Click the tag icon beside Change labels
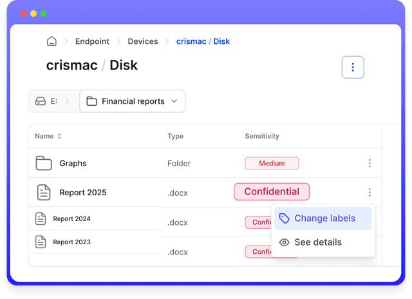The width and height of the screenshot is (412, 299). [284, 218]
